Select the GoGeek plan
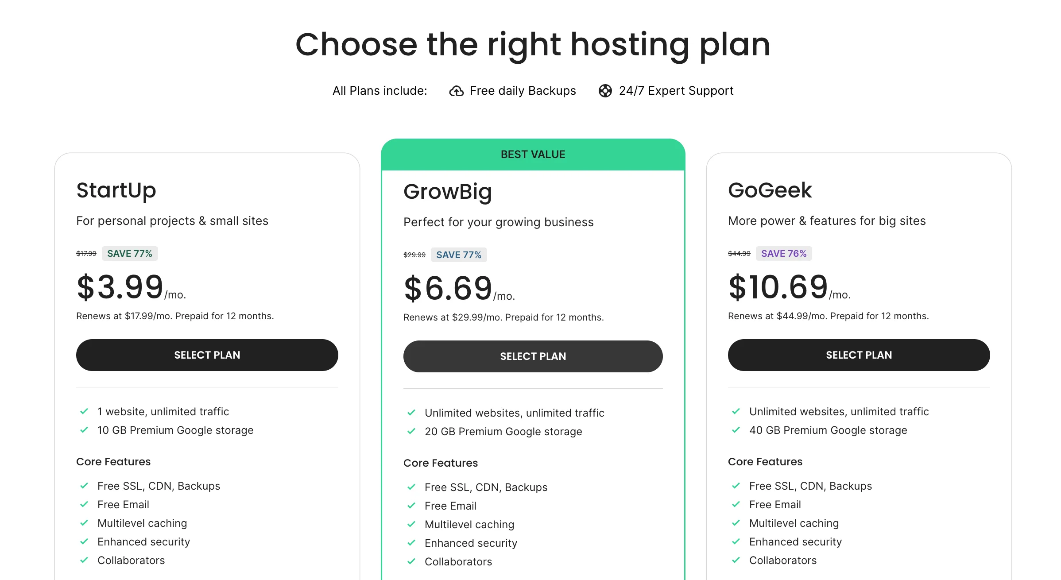The height and width of the screenshot is (580, 1061). pos(858,355)
